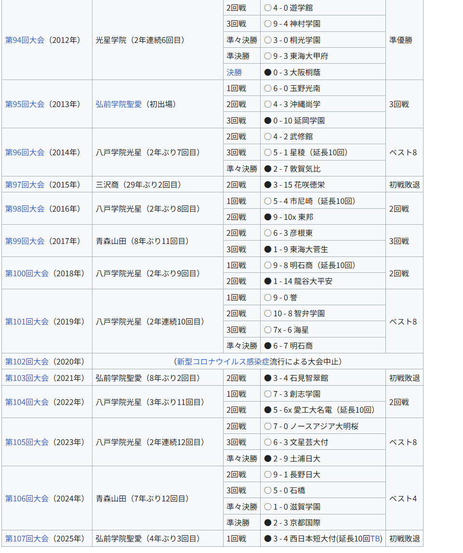The image size is (463, 553).
Task: Open the 第94回大会 (2012年) link
Action: [x=25, y=40]
